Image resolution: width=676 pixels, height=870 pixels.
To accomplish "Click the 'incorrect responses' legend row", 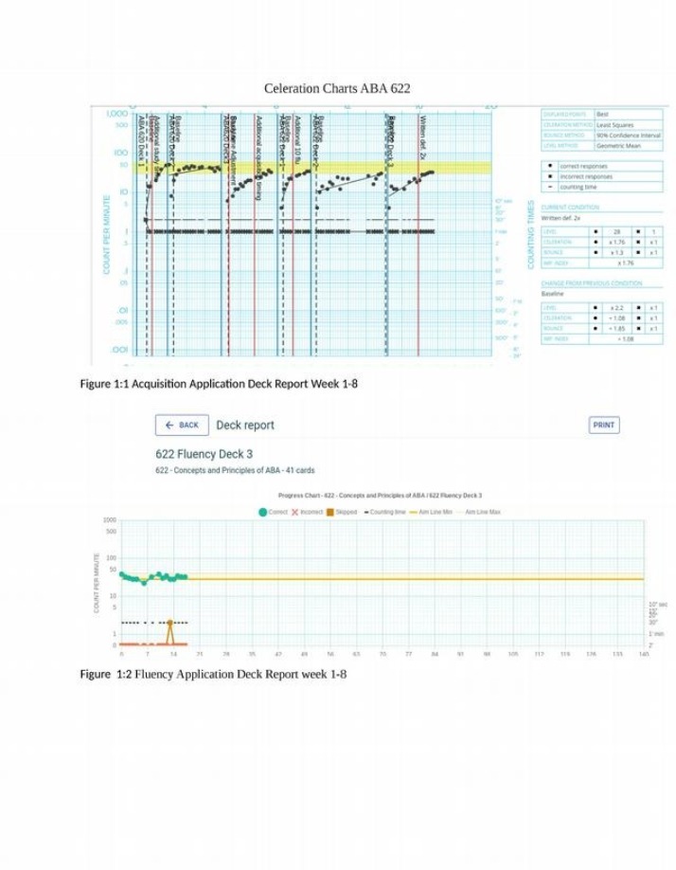I will (602, 176).
